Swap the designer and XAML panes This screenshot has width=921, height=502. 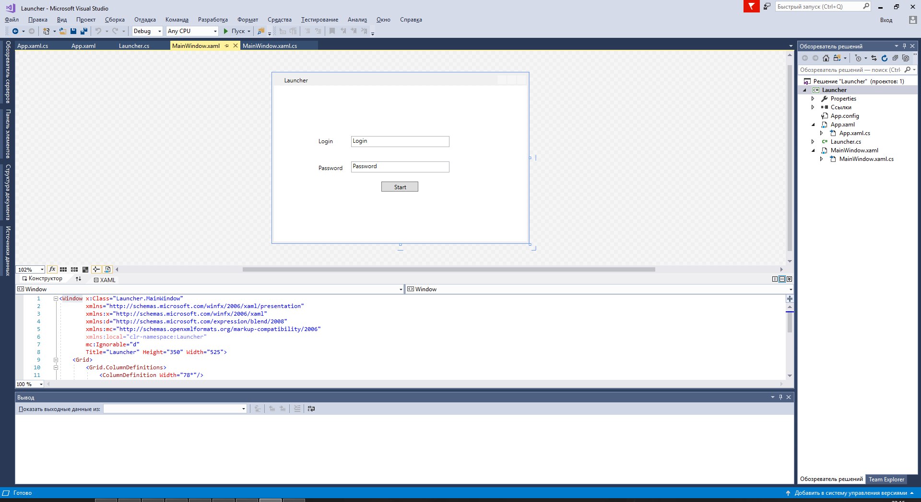coord(79,279)
